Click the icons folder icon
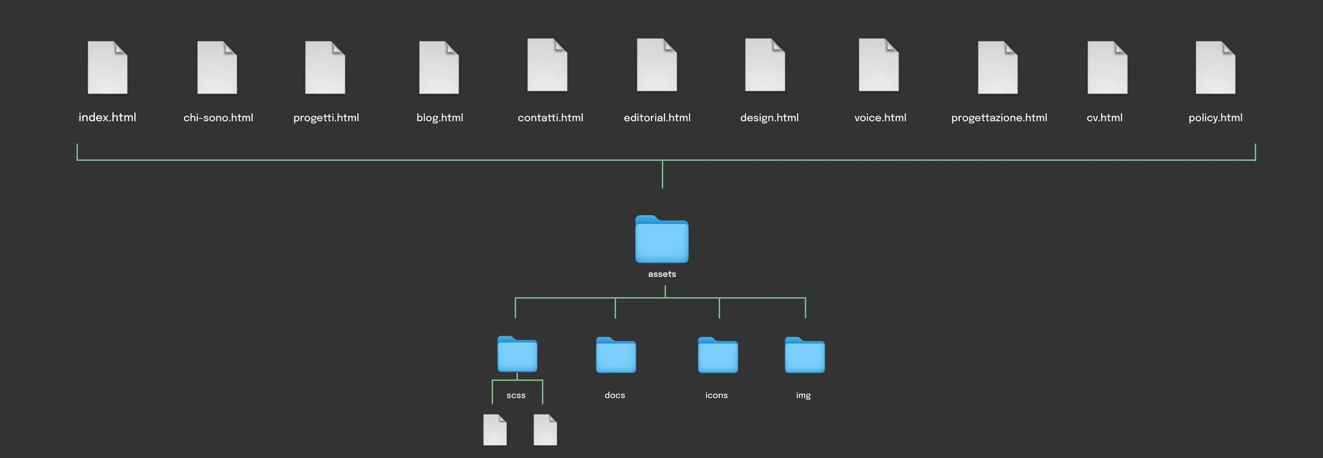Screen dimensions: 1323x458 718,355
